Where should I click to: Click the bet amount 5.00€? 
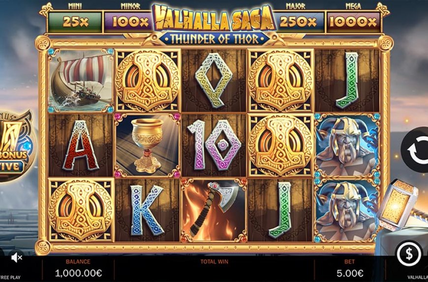(349, 273)
